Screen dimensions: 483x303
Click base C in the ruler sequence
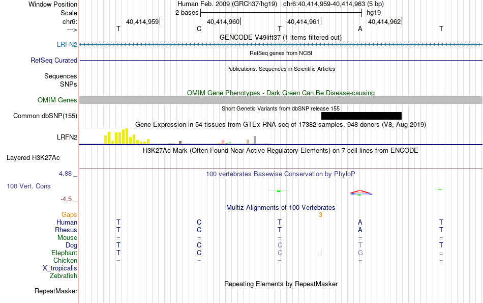pyautogui.click(x=199, y=29)
